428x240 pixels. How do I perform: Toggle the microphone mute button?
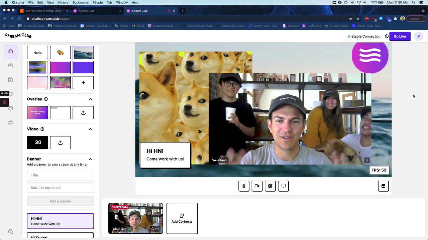[x=244, y=186]
